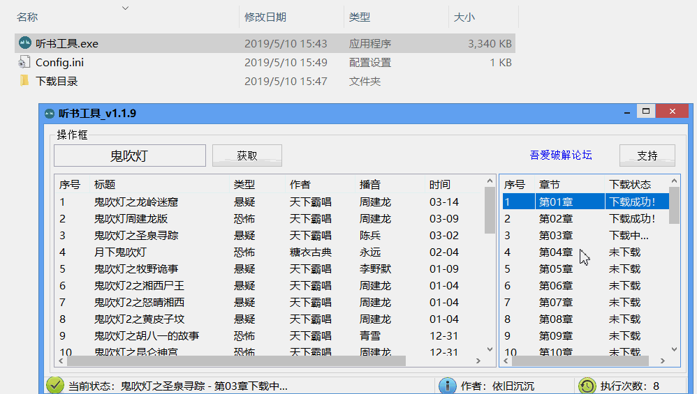Sort file list by 名称 column
This screenshot has height=394, width=697.
(x=27, y=17)
